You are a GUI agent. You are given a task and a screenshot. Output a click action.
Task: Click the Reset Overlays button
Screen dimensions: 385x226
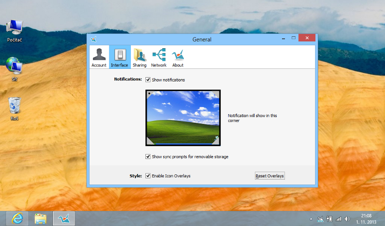269,176
